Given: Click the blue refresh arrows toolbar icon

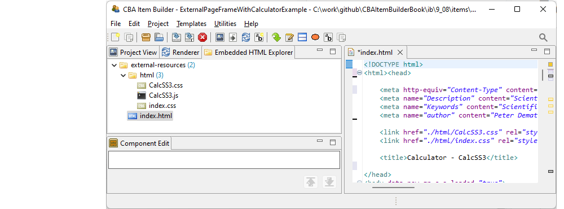Looking at the screenshot, I should click(x=246, y=37).
